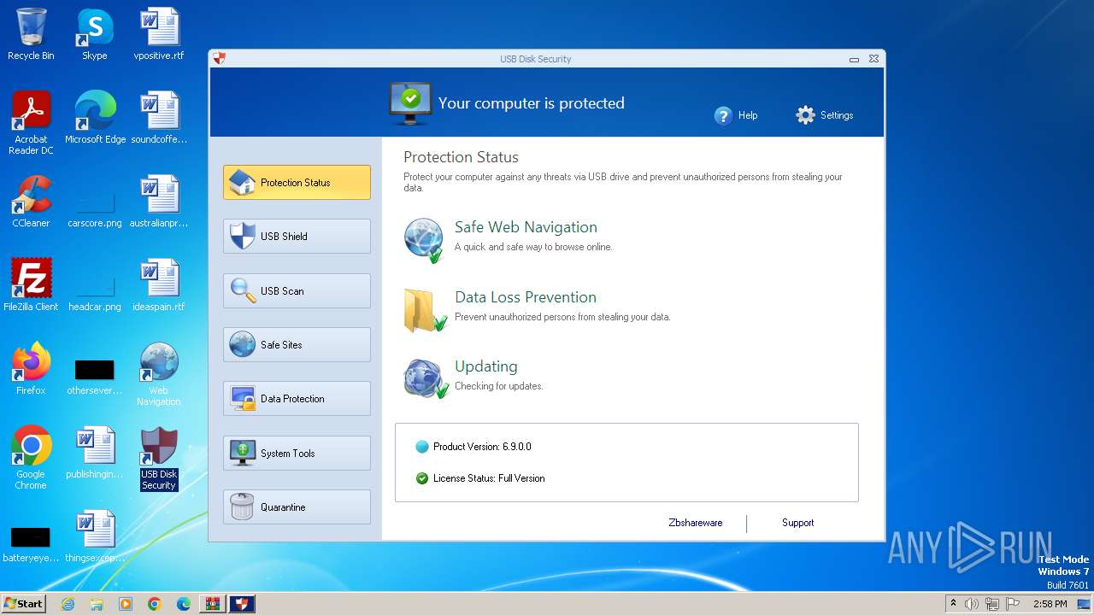Click the USB Disk Security title-bar shield icon
The height and width of the screenshot is (615, 1094).
(x=220, y=59)
